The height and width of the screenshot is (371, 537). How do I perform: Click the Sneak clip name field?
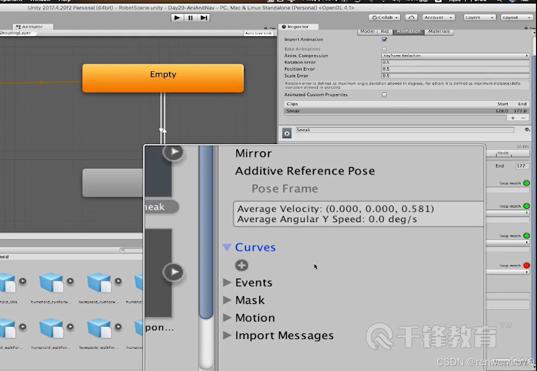click(x=405, y=130)
